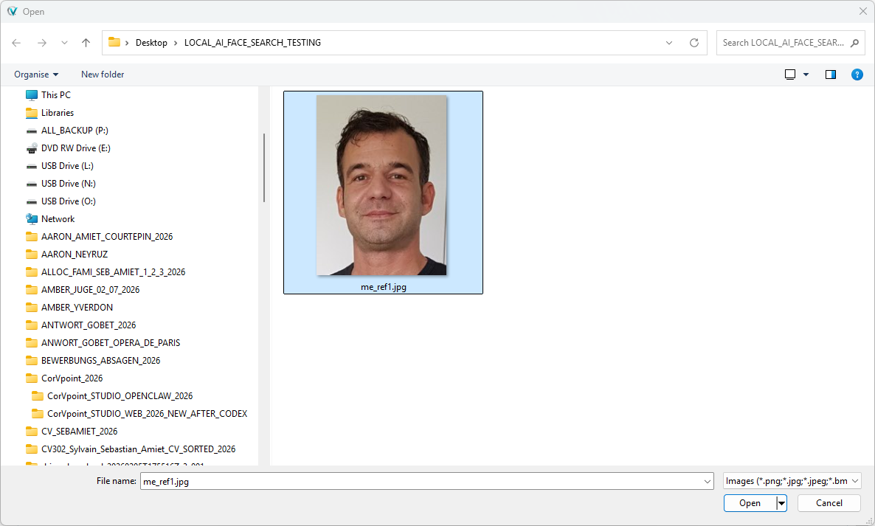Screen dimensions: 875x526
Task: Click the File name input field
Action: click(426, 481)
